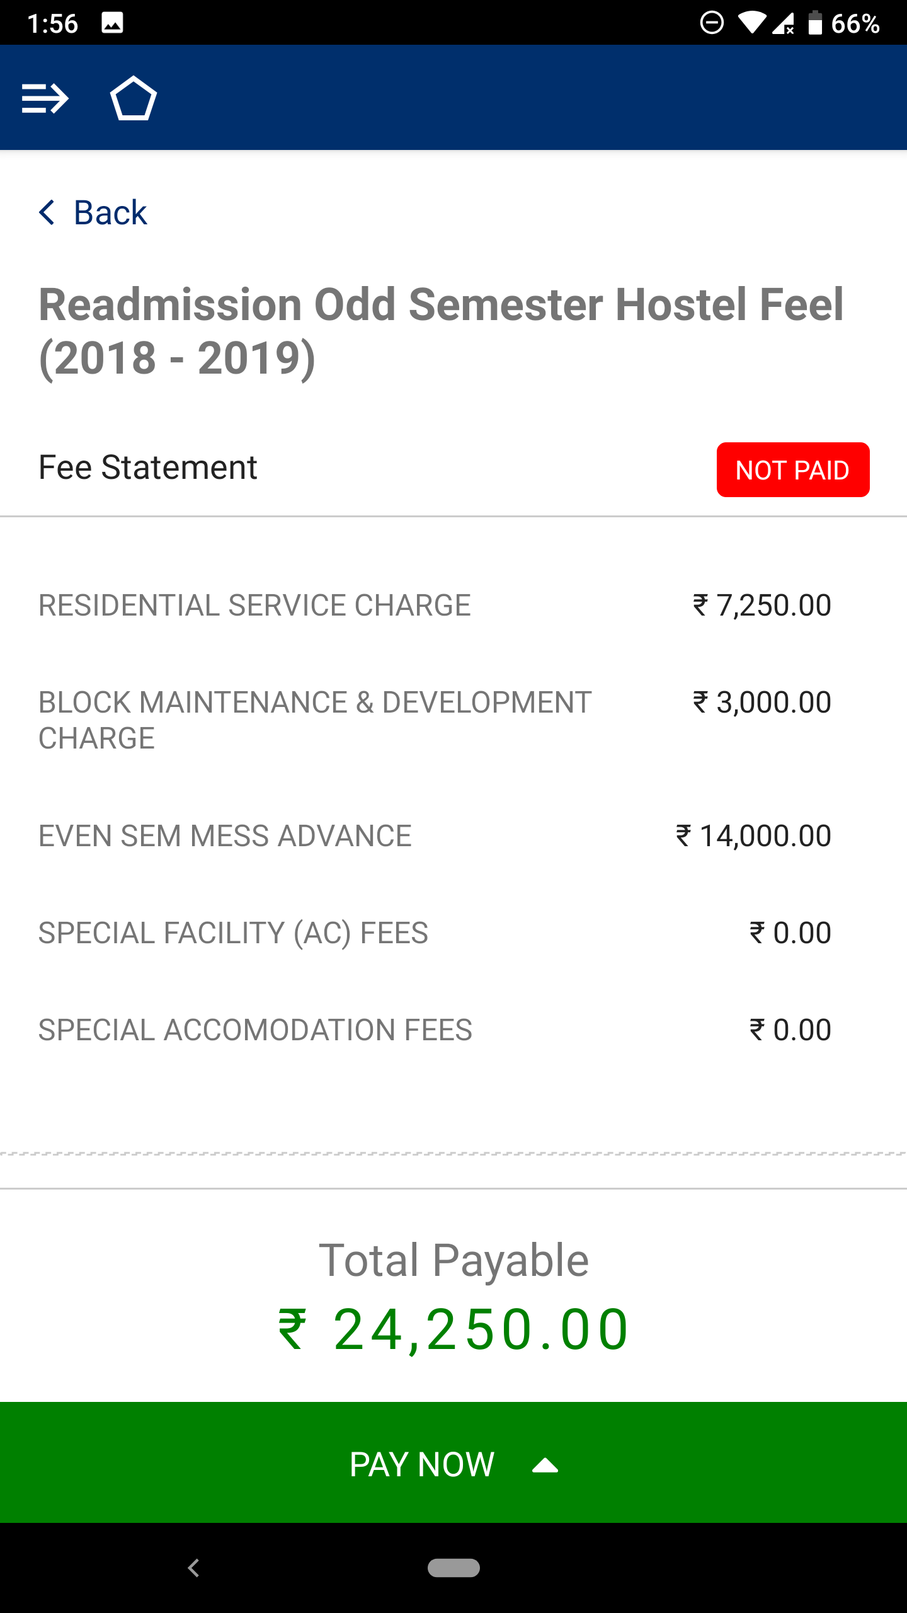Open the navigation menu arrow icon
Viewport: 907px width, 1613px height.
pos(45,98)
